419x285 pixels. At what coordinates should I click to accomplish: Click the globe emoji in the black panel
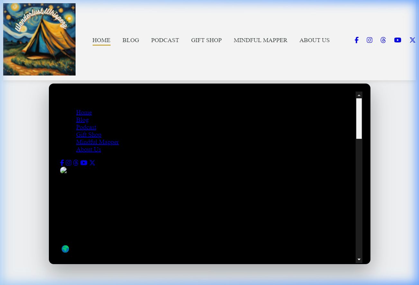[x=65, y=249]
